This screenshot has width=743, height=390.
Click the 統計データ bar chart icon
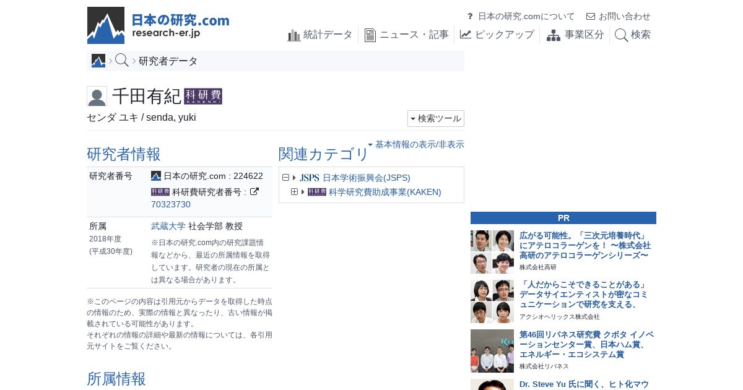tap(294, 35)
